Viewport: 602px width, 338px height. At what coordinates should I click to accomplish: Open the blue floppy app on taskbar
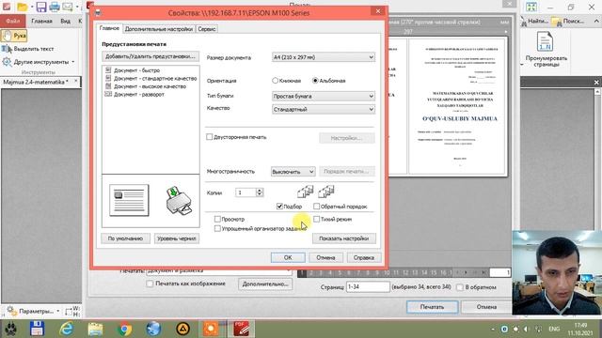pos(38,329)
